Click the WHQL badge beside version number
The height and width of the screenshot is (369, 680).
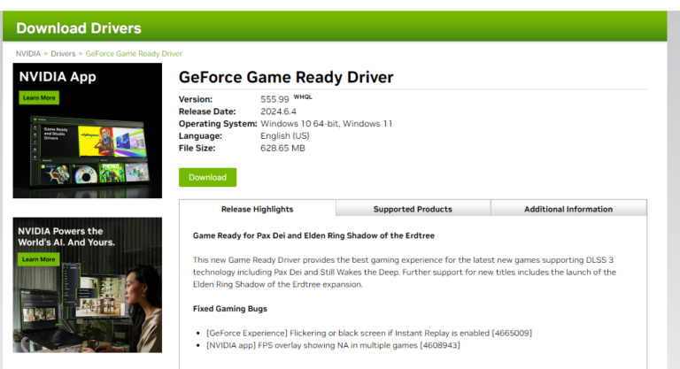point(304,96)
